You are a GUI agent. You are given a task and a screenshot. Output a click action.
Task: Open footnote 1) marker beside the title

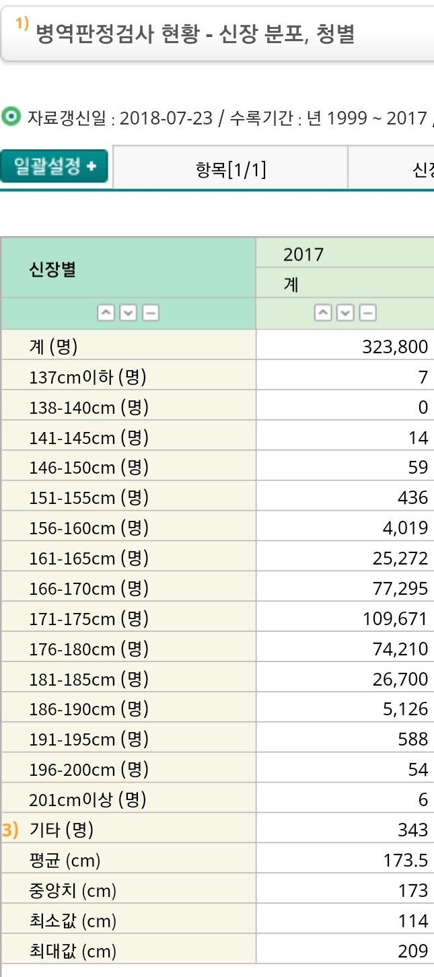(22, 25)
